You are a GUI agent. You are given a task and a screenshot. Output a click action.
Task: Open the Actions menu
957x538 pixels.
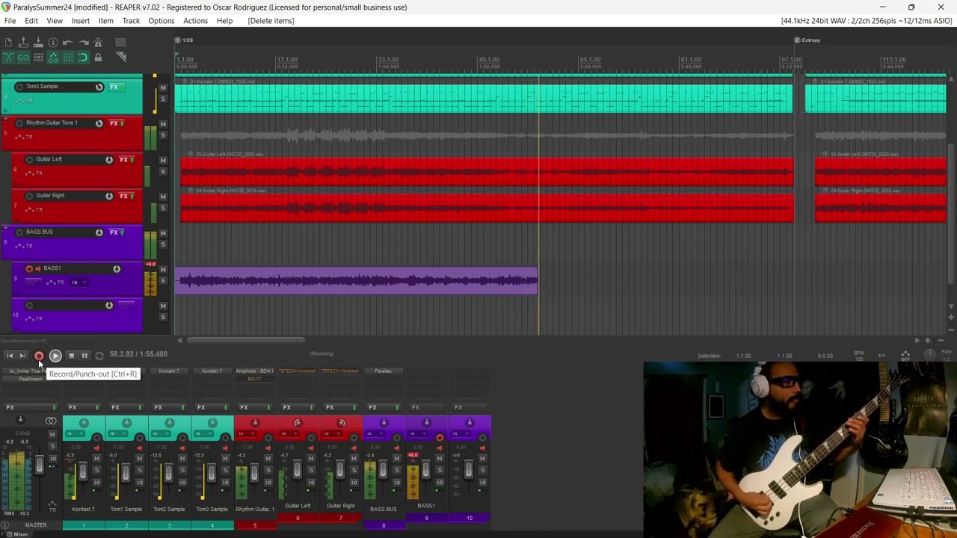coord(195,21)
